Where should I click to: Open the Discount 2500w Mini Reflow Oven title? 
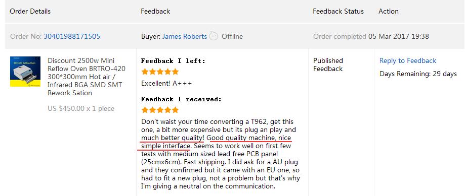pyautogui.click(x=87, y=77)
